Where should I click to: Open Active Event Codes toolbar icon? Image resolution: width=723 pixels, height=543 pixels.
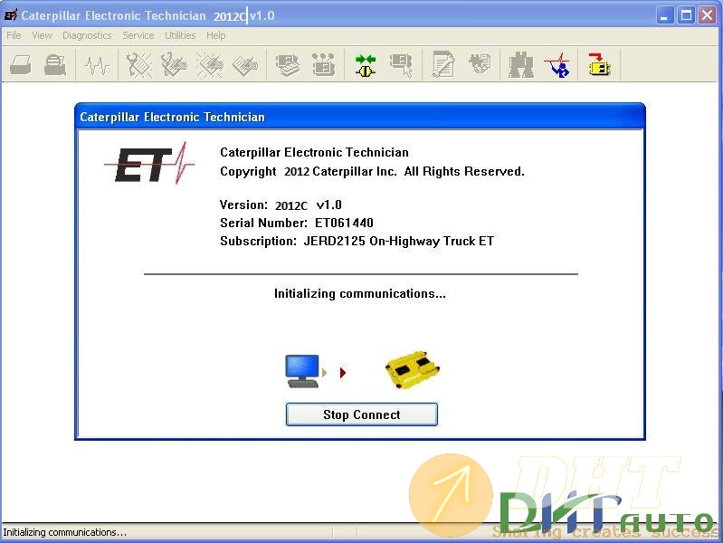(210, 65)
